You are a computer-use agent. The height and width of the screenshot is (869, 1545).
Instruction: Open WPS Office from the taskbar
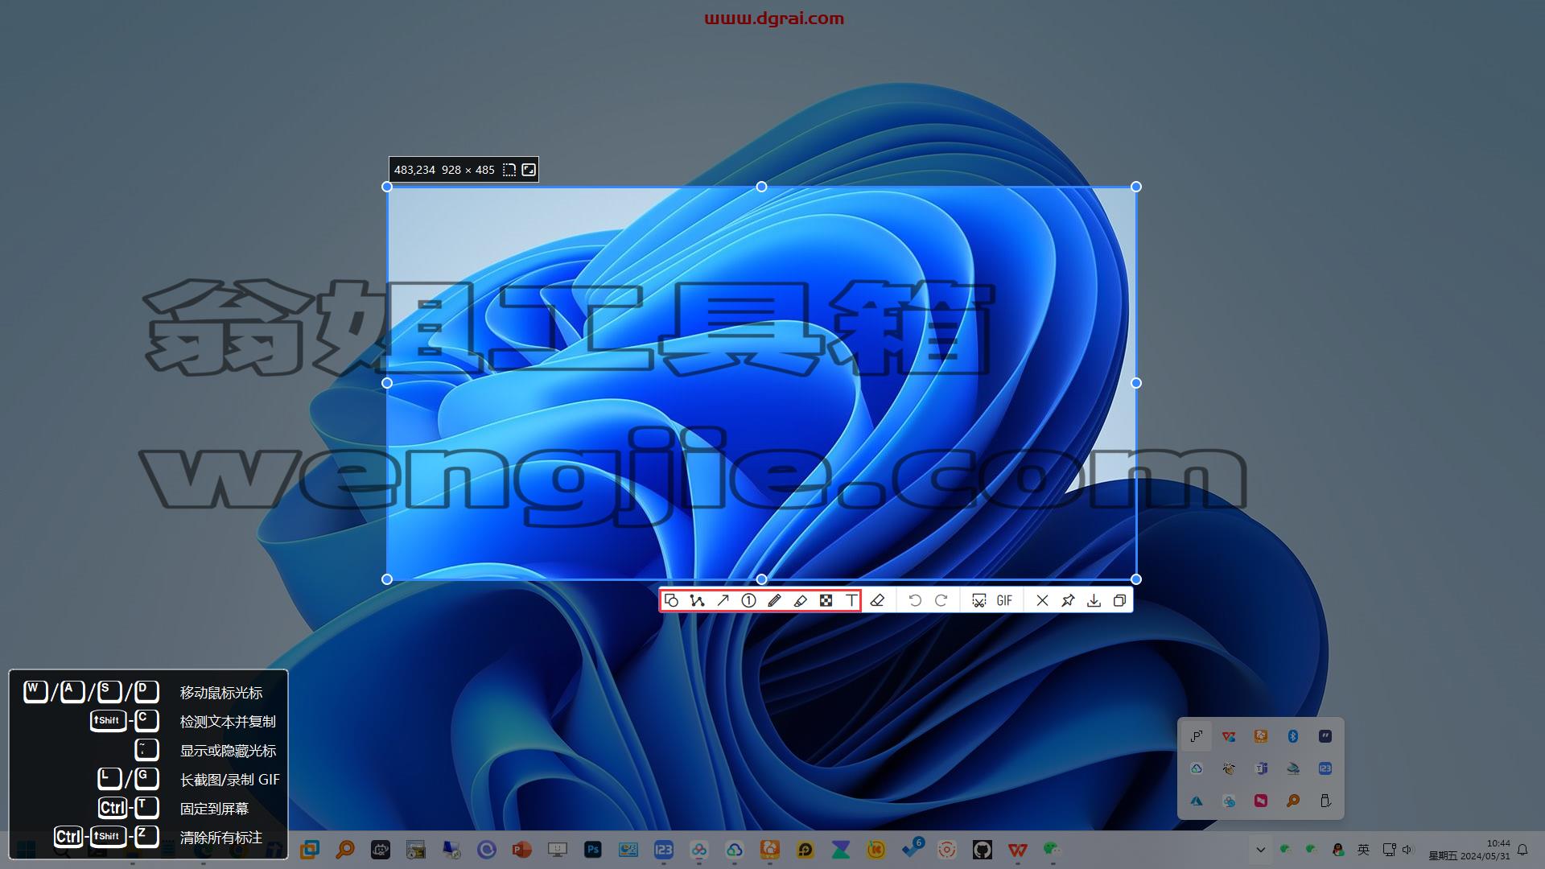point(1018,850)
